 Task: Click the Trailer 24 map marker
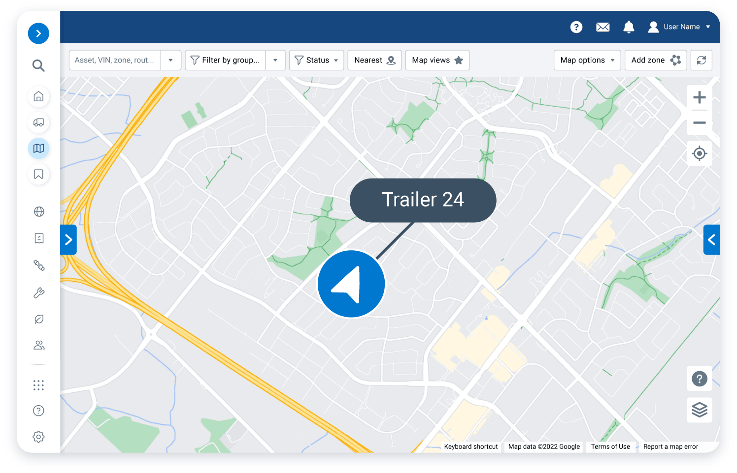(351, 284)
